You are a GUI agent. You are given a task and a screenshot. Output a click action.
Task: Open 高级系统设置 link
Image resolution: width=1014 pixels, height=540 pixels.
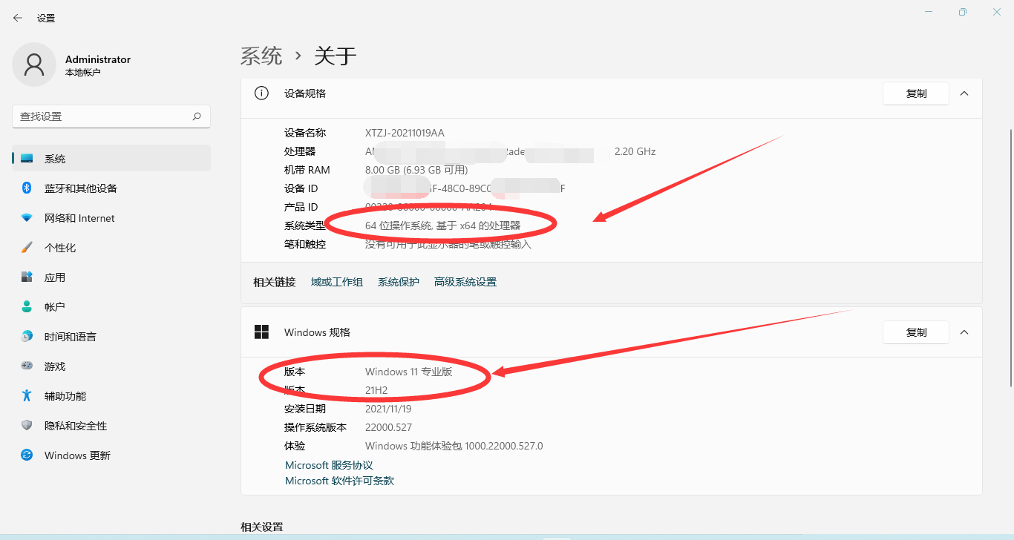[x=465, y=282]
